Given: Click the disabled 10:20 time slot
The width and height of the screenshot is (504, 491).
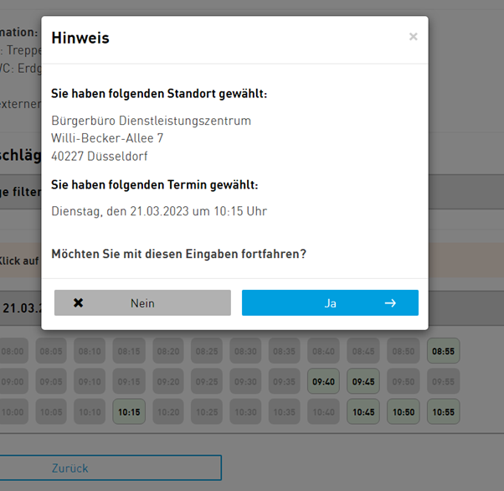Looking at the screenshot, I should point(168,412).
